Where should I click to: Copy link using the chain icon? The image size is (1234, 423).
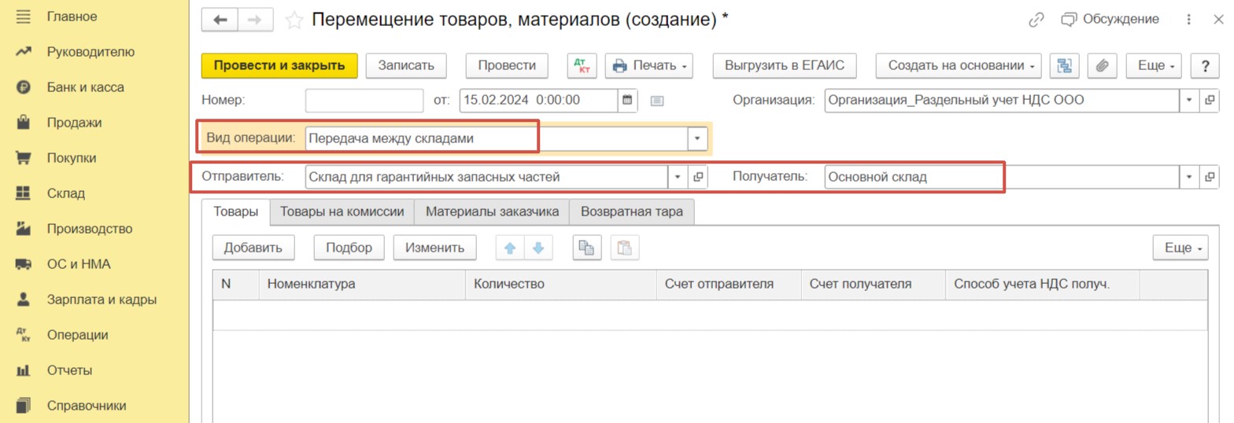click(x=1036, y=20)
